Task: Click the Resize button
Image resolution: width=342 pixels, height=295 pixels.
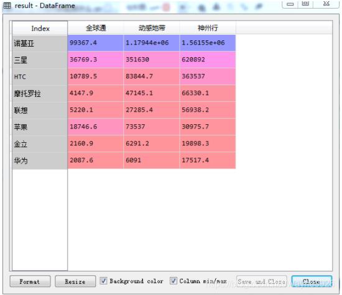Action: point(75,281)
